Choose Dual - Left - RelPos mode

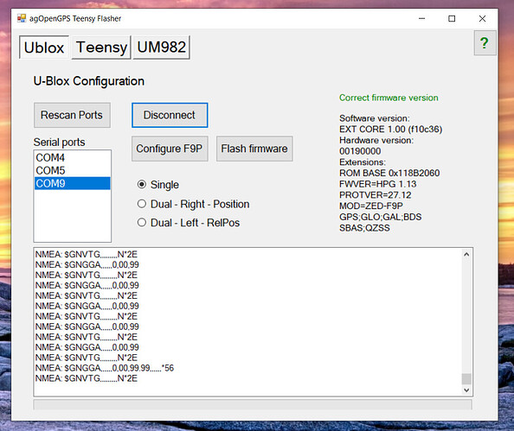tap(189, 223)
